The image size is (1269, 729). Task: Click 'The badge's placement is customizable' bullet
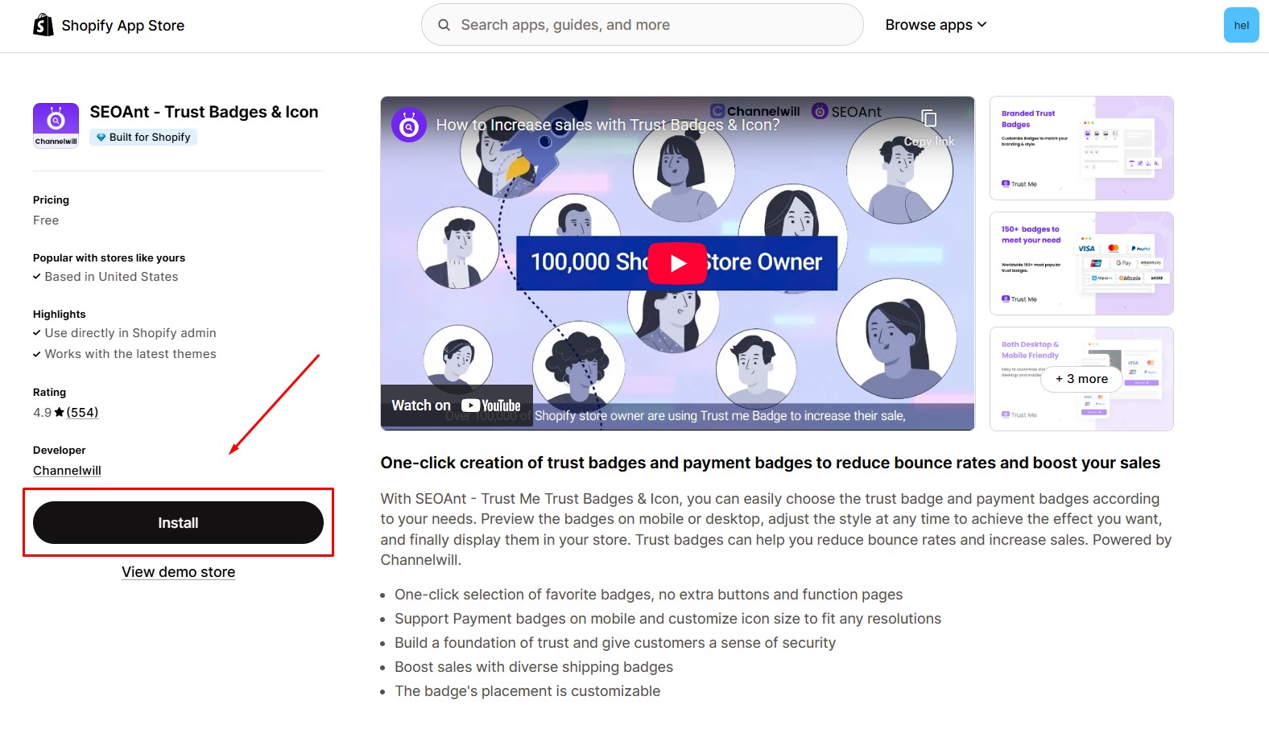527,691
